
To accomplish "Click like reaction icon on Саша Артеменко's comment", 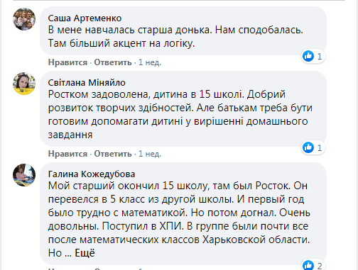I will pyautogui.click(x=308, y=56).
